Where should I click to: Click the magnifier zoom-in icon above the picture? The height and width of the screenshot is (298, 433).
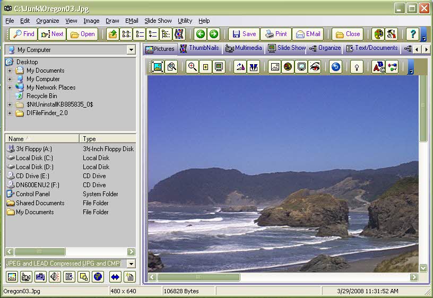point(192,67)
